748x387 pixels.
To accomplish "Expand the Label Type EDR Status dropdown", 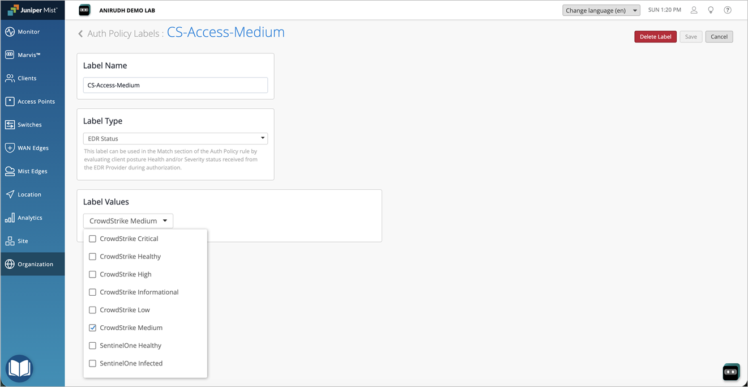I will coord(176,138).
